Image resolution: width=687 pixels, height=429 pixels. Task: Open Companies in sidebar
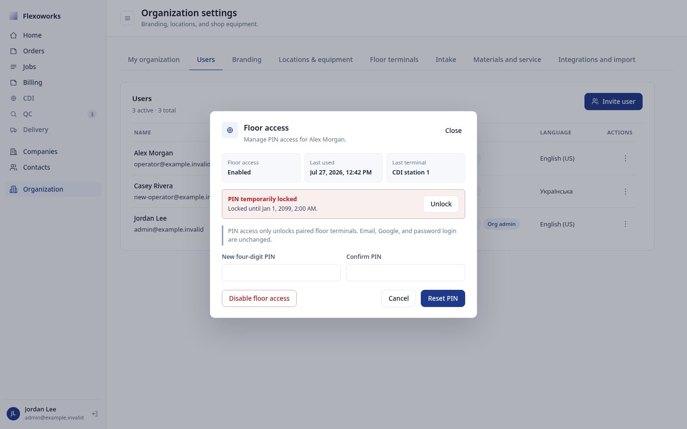53,152
